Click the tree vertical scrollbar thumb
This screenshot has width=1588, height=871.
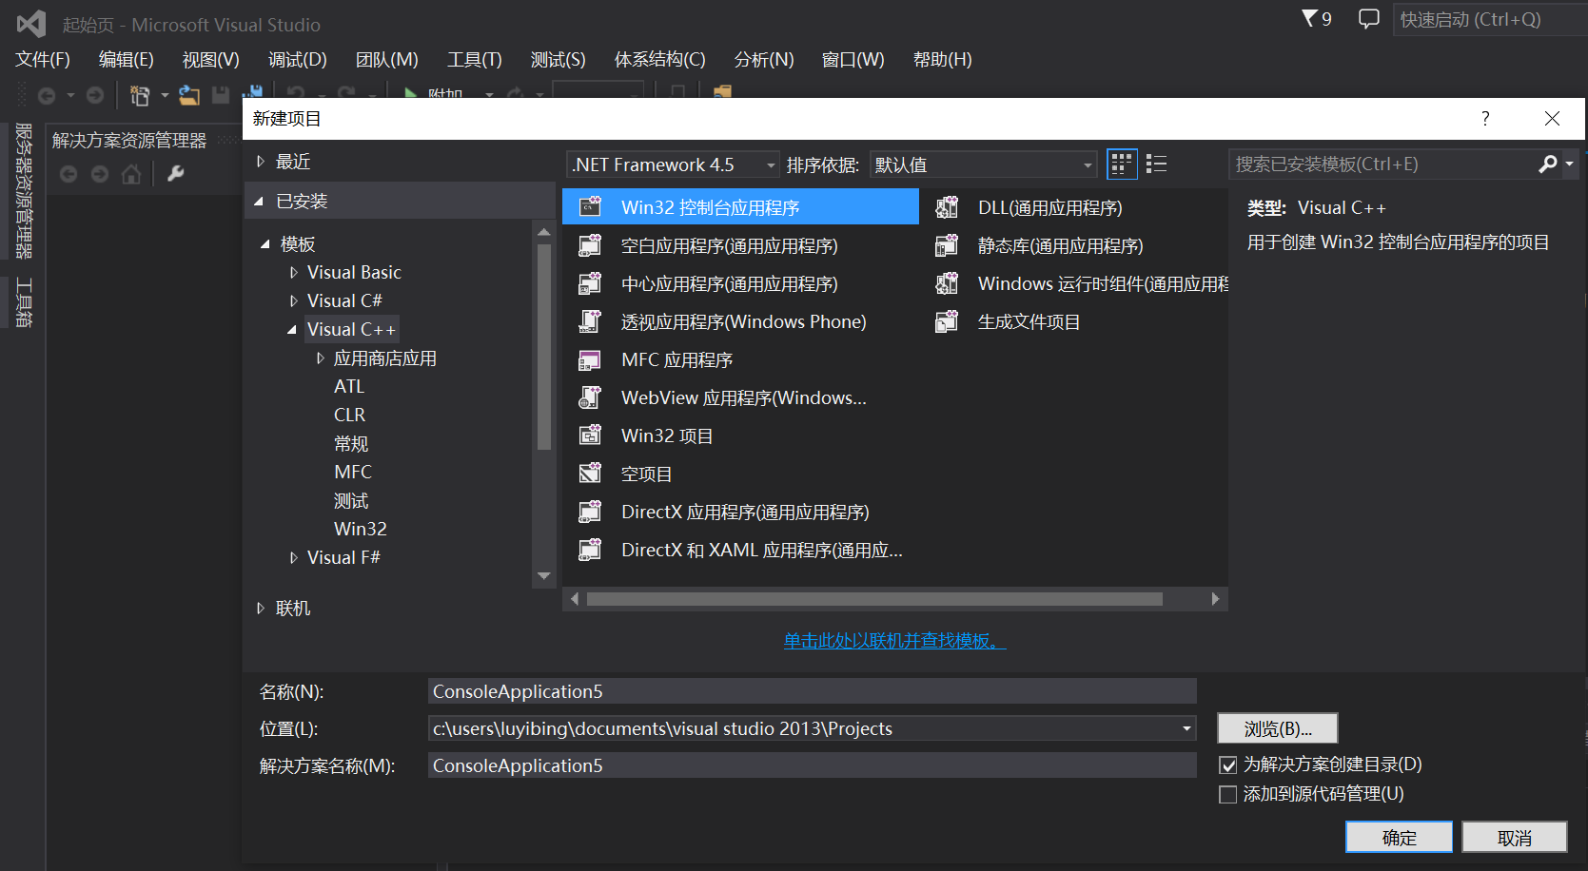pyautogui.click(x=544, y=346)
